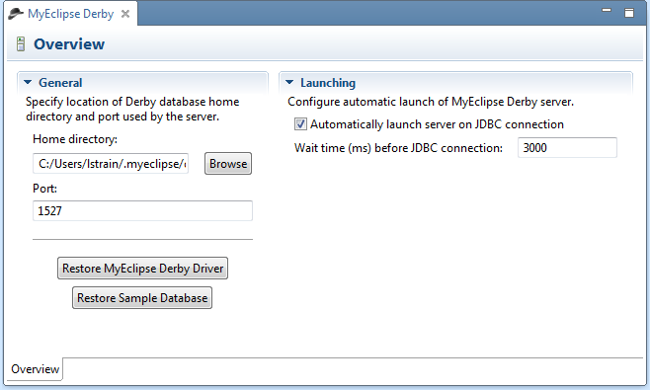Click the Overview heading title
Screen dimensions: 650x390
pos(69,43)
